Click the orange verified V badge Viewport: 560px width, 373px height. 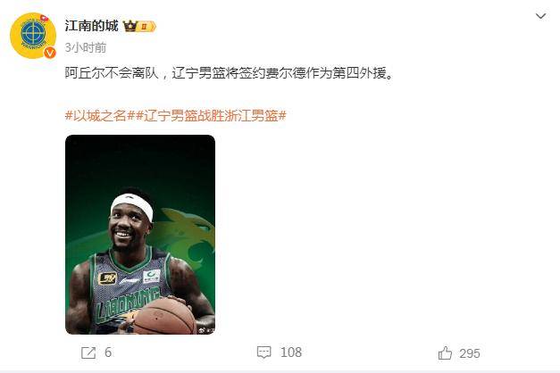click(50, 53)
